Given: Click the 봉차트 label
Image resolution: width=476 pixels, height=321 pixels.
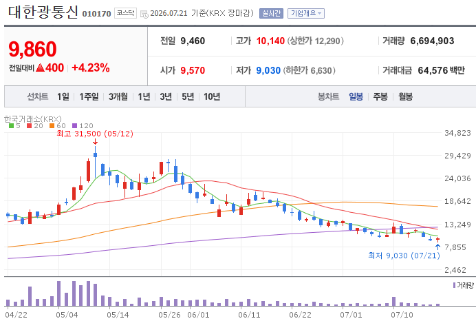Looking at the screenshot, I should tap(328, 96).
